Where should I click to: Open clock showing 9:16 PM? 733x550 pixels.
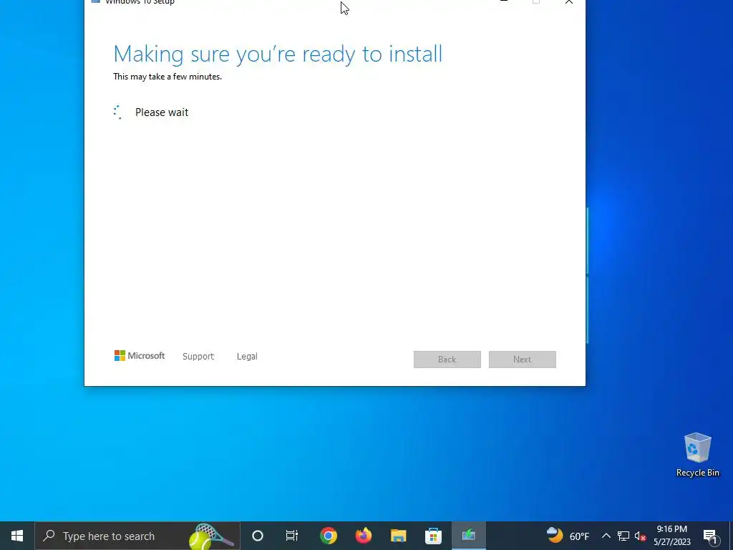(x=671, y=536)
